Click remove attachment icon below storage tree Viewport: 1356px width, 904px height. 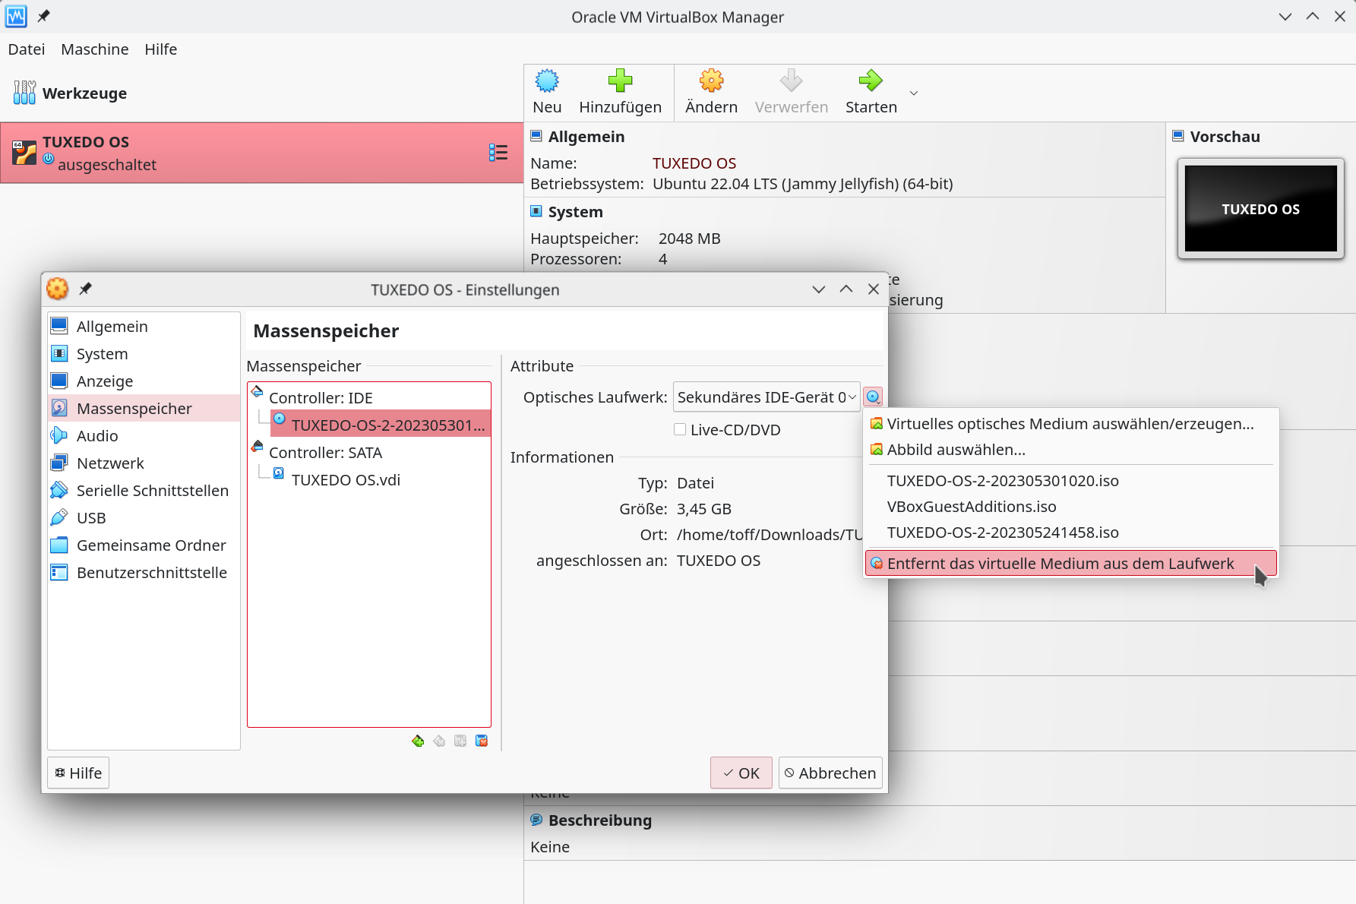[482, 741]
